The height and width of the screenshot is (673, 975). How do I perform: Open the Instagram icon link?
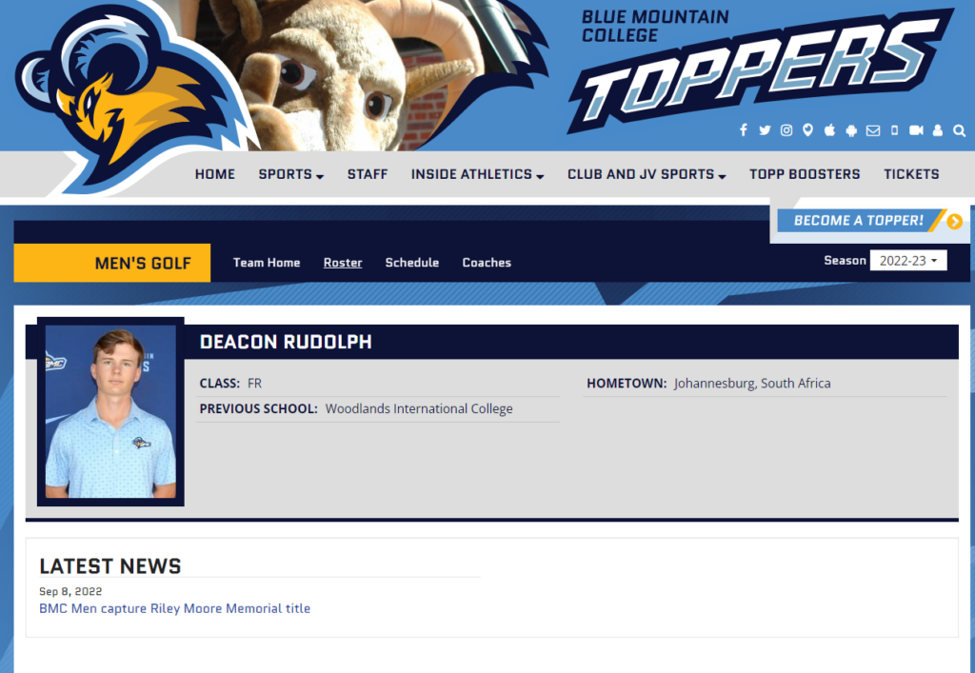pos(786,130)
